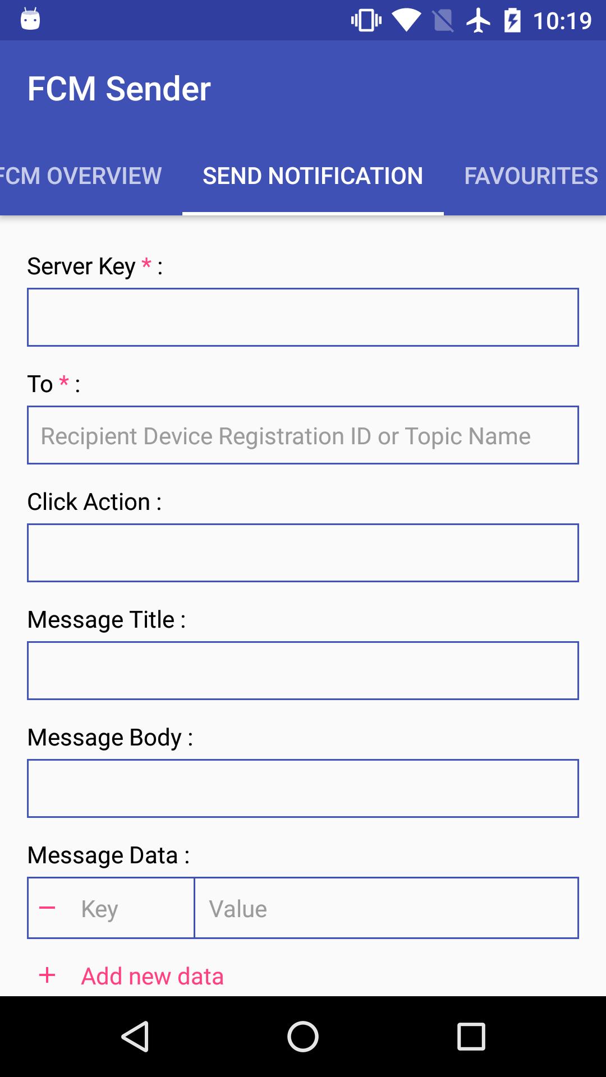Click the Add new data link

point(152,976)
